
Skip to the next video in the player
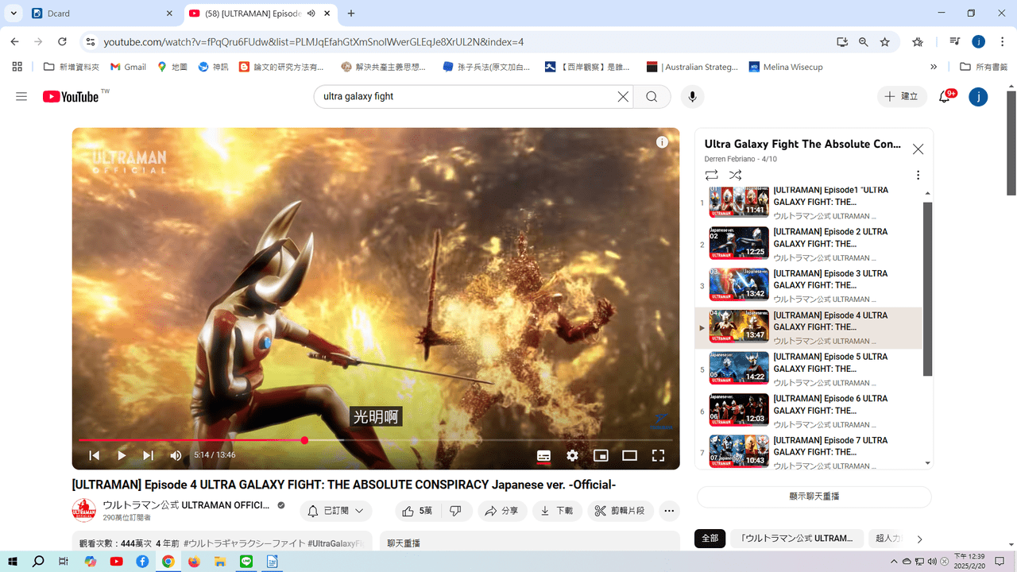click(149, 455)
